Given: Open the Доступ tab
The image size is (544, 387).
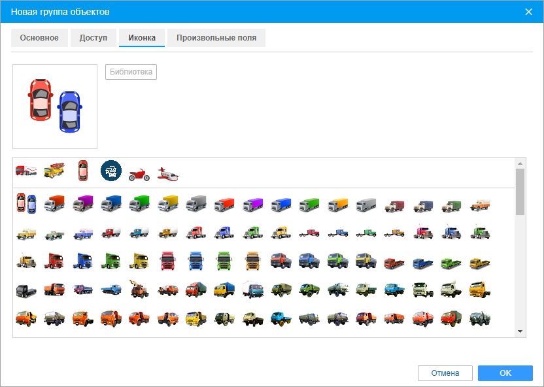Looking at the screenshot, I should point(93,38).
